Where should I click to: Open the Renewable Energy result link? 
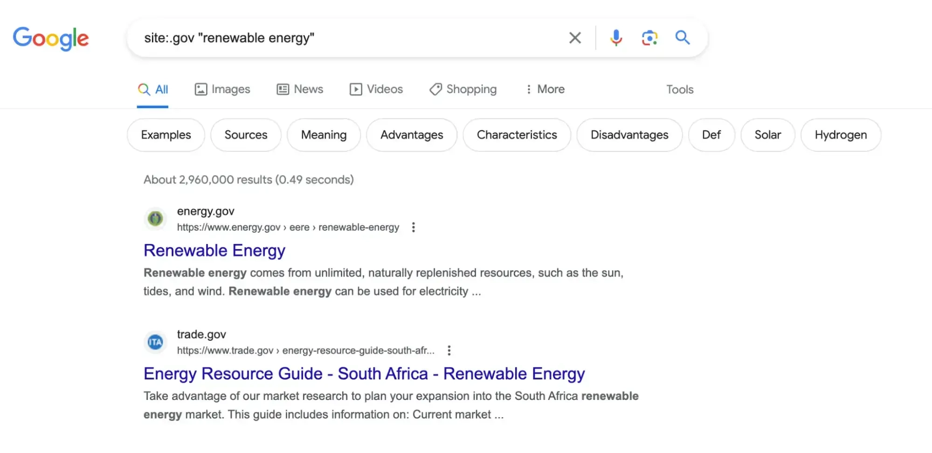[x=214, y=250]
